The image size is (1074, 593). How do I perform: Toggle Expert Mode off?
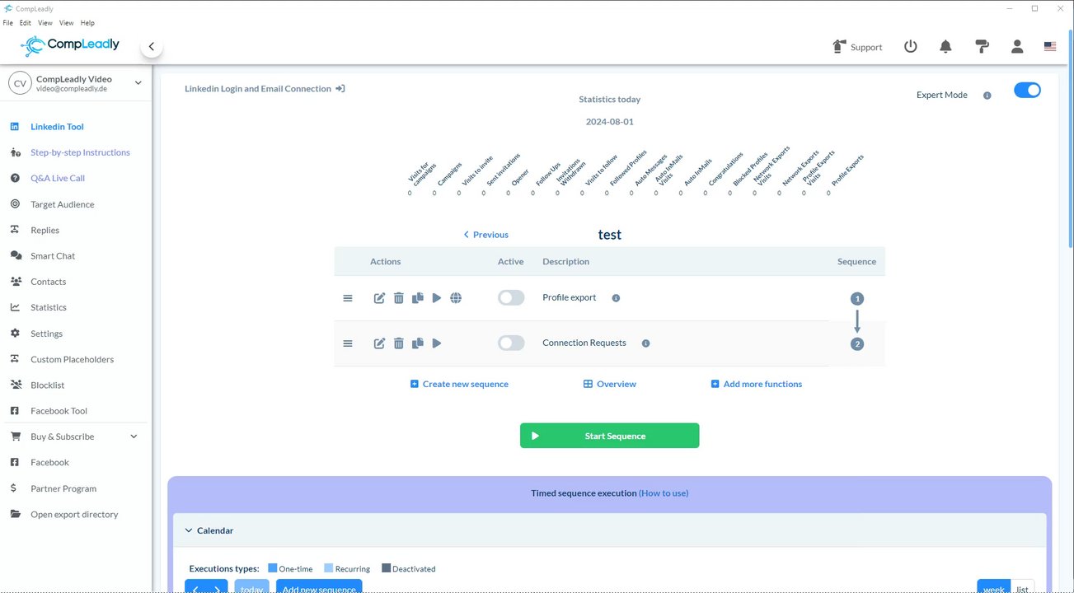click(x=1027, y=91)
